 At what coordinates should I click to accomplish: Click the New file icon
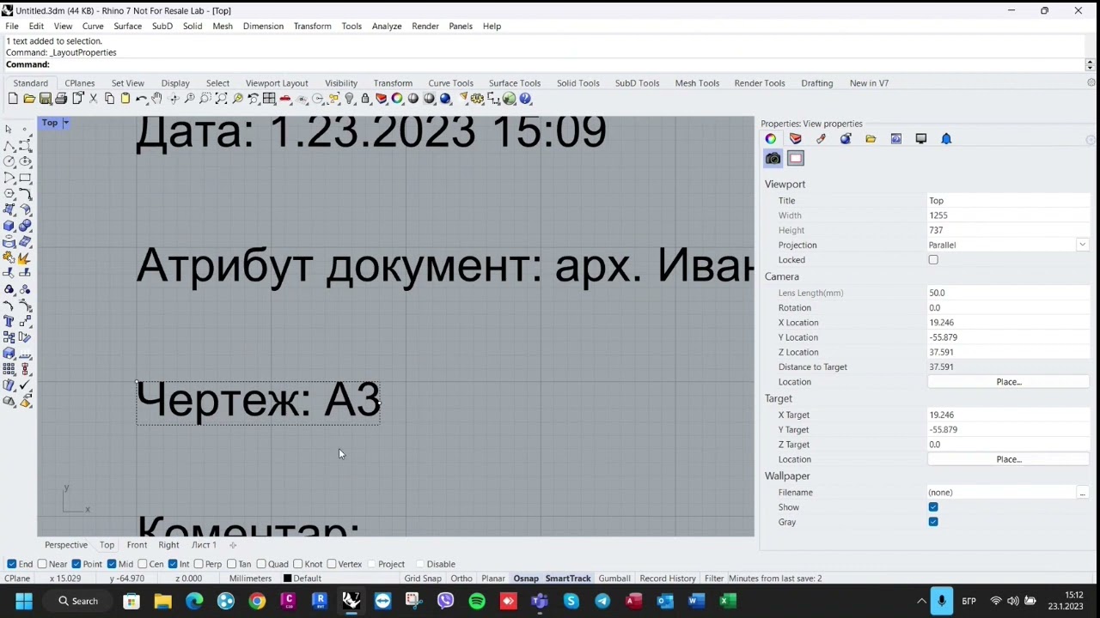13,99
